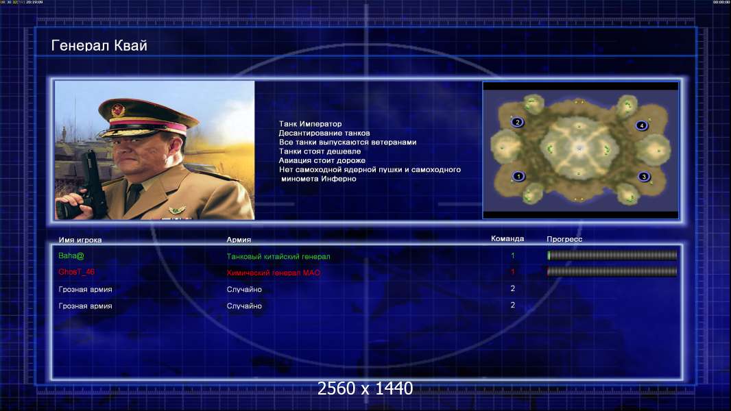Image resolution: width=731 pixels, height=411 pixels.
Task: Click start position 3 marker on minimap
Action: 644,177
